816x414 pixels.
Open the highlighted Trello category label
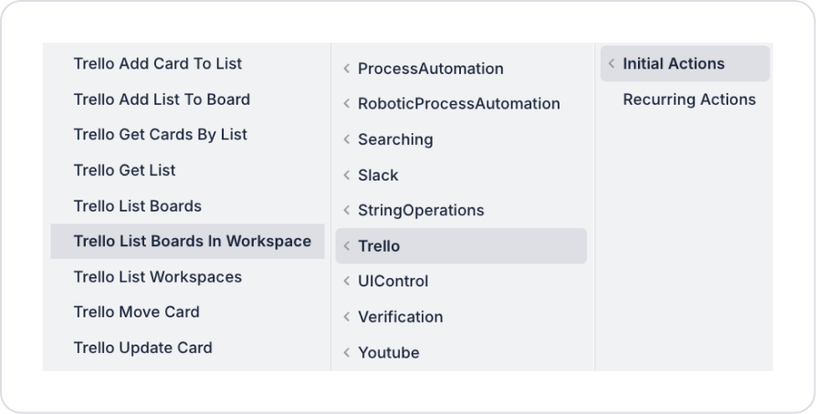tap(379, 245)
